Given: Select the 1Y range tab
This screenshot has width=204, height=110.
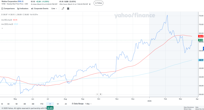Looking at the screenshot, I should point(50,104).
